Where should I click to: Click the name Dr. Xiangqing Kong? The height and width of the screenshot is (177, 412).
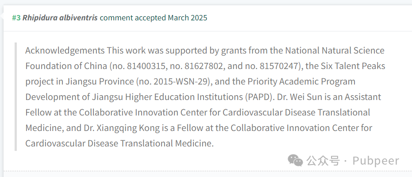tap(122, 128)
